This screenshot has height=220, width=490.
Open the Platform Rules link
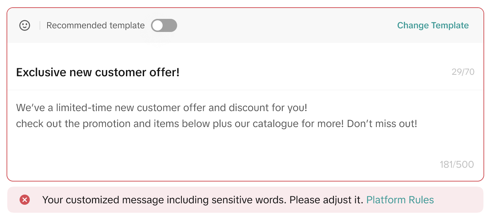coord(400,200)
